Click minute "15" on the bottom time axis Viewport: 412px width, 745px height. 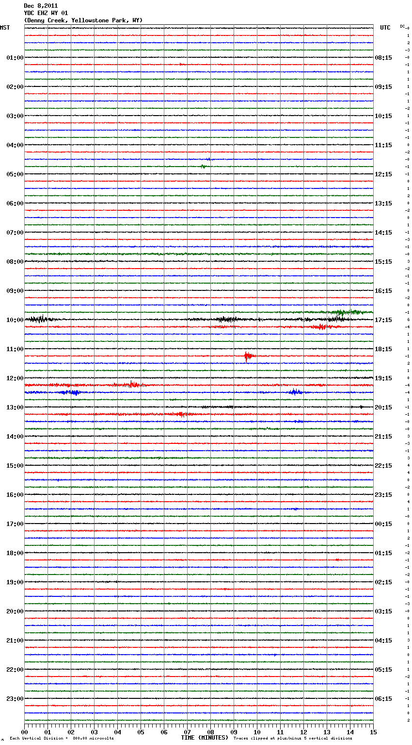(x=373, y=732)
